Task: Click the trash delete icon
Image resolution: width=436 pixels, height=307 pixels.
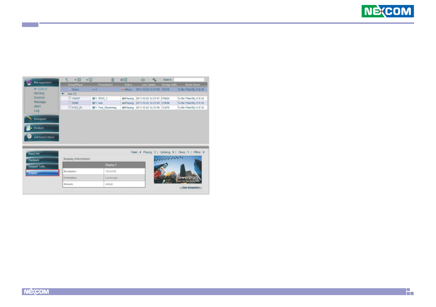Action: coord(112,80)
